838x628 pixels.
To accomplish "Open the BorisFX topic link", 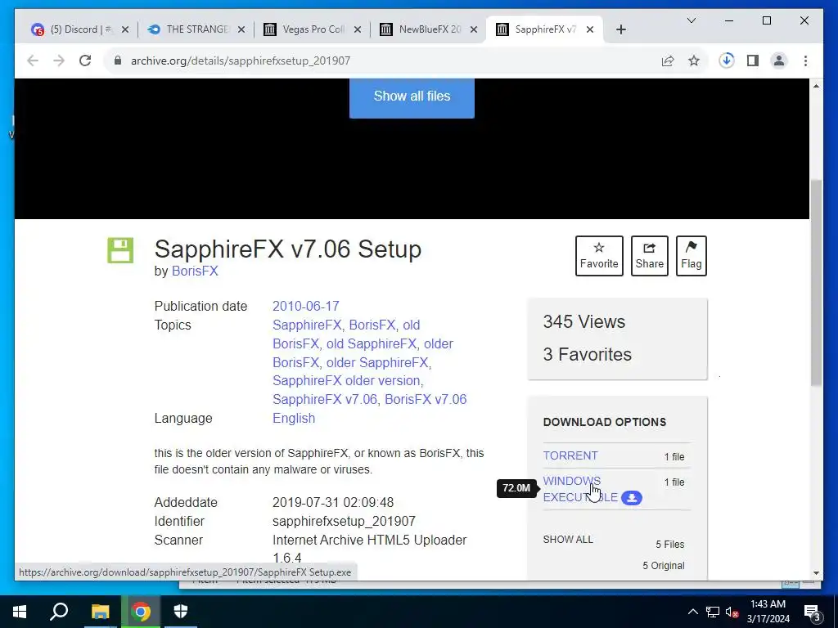I will pyautogui.click(x=372, y=325).
